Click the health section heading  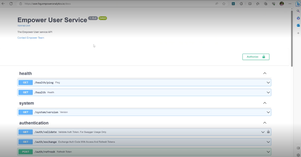click(x=26, y=73)
